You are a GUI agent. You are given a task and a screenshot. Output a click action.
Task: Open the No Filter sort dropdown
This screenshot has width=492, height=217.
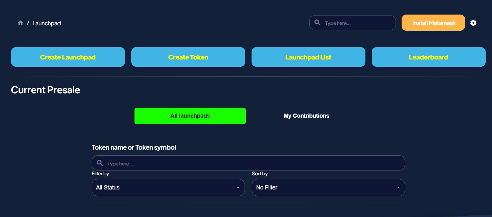(328, 188)
